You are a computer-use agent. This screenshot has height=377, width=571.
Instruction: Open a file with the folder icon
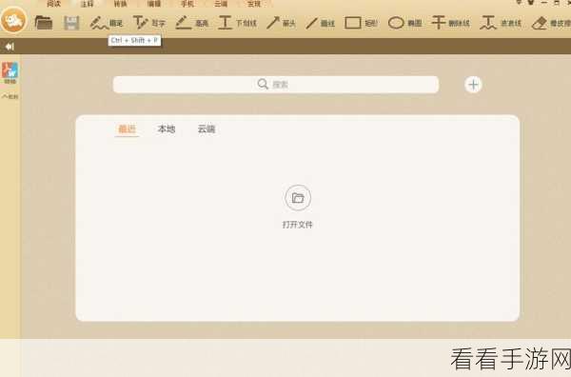[x=44, y=23]
